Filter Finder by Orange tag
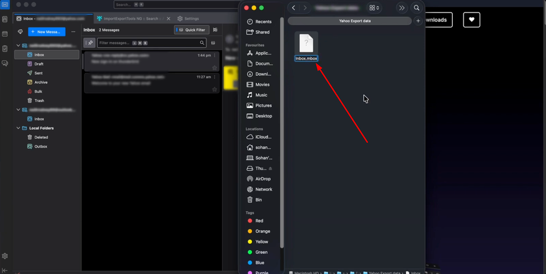546x274 pixels. (258, 231)
